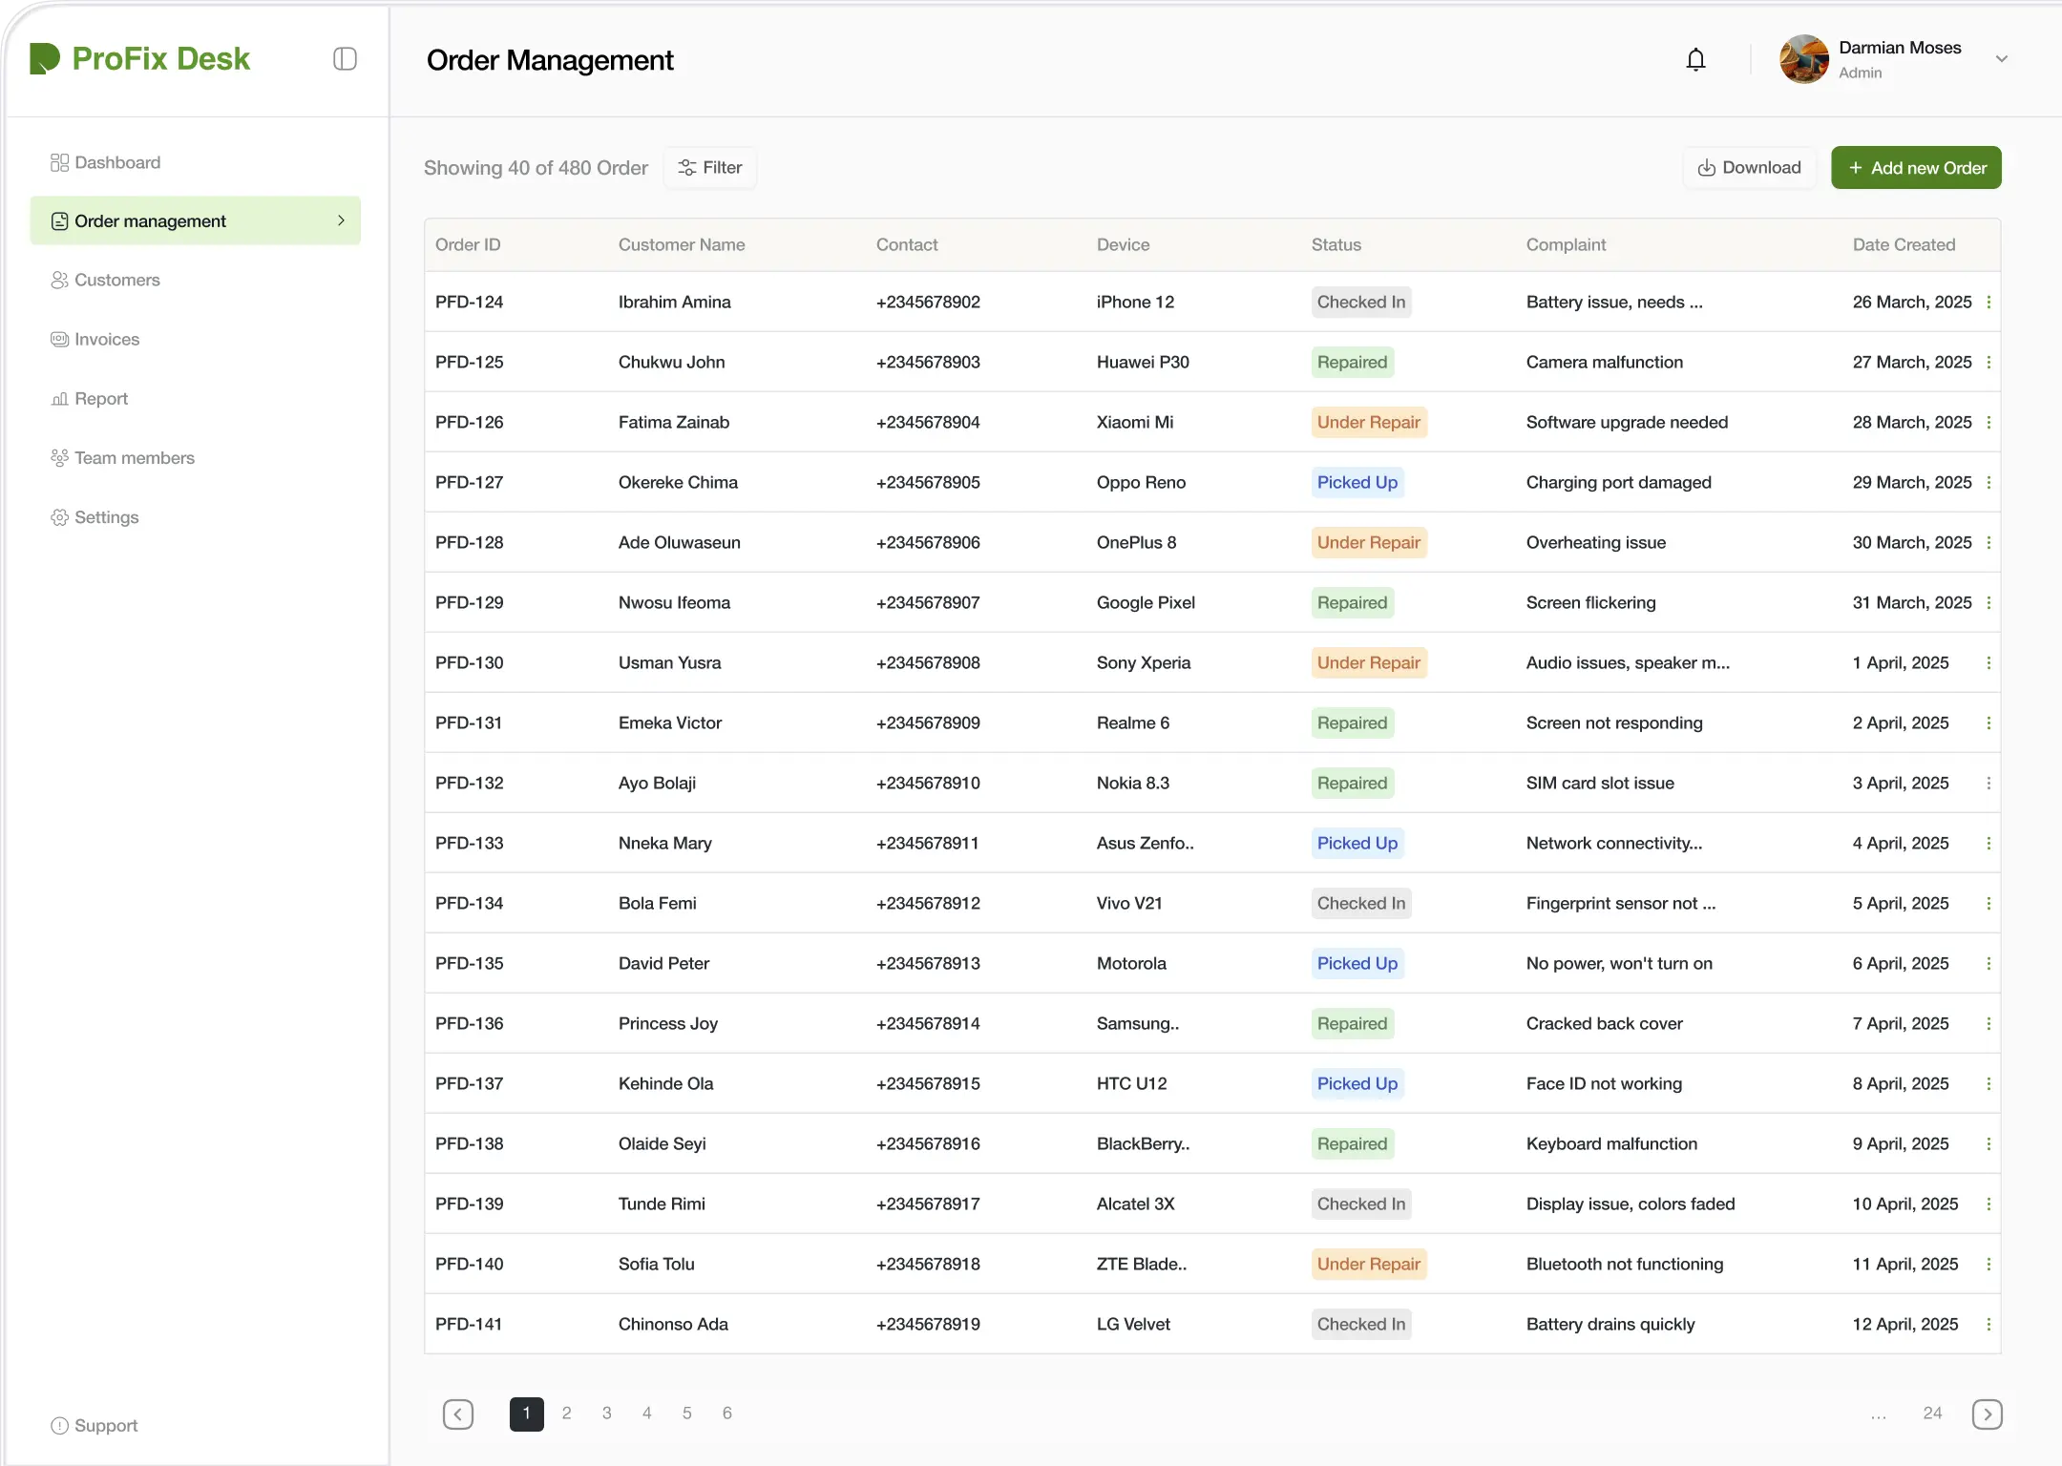Click Picked Up status for Okereke Chima
Screen dimensions: 2062x1466
1357,482
